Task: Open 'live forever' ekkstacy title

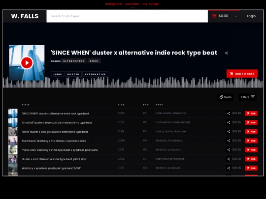Action: tap(54, 141)
